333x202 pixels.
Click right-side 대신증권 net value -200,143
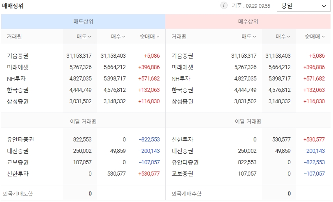click(x=314, y=151)
